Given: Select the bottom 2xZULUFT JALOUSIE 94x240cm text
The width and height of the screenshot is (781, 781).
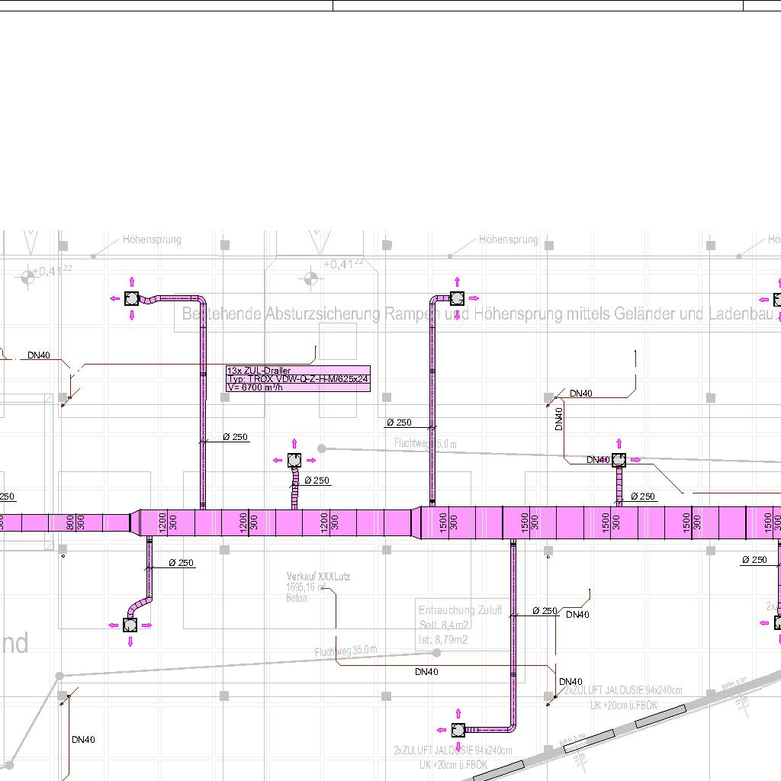Looking at the screenshot, I should 453,750.
